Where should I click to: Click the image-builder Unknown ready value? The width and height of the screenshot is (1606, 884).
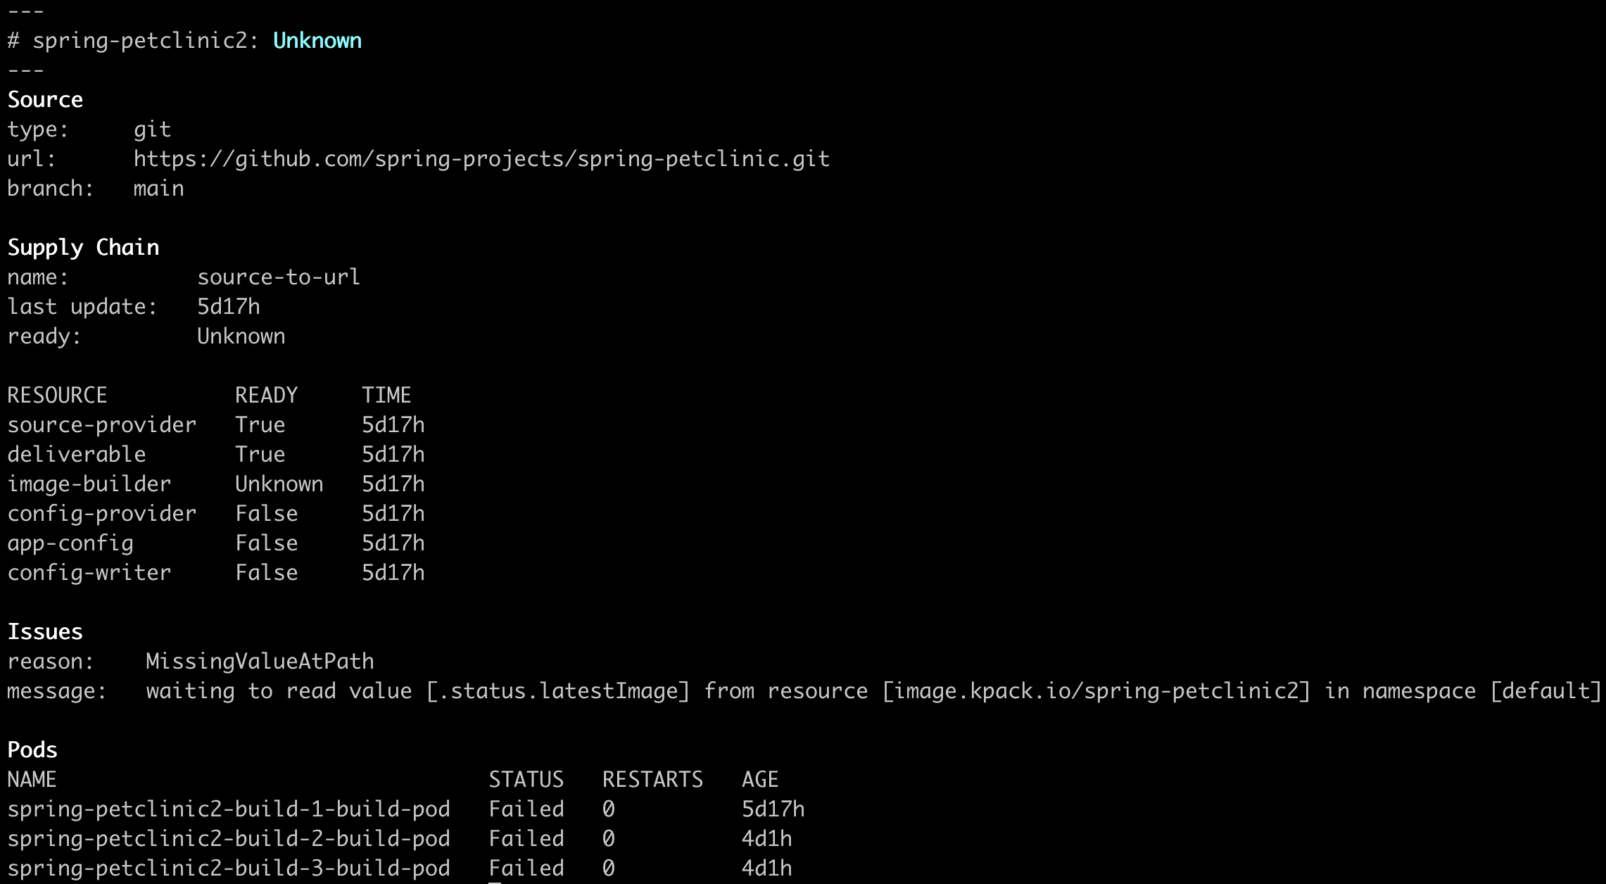(x=279, y=484)
